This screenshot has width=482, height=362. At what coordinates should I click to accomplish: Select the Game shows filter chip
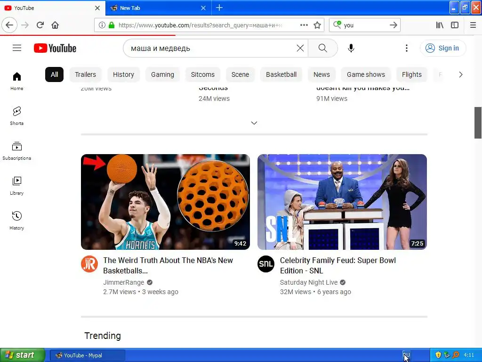[366, 74]
